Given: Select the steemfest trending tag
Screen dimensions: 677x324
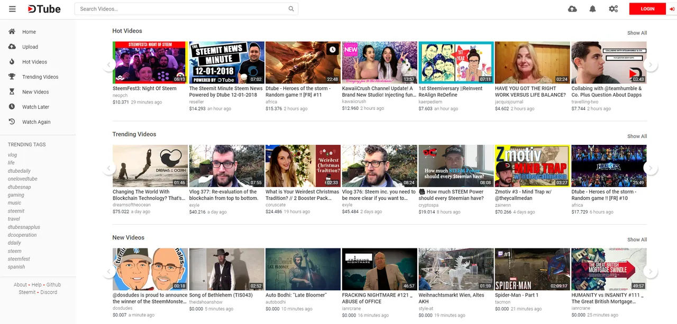Looking at the screenshot, I should pyautogui.click(x=19, y=259).
